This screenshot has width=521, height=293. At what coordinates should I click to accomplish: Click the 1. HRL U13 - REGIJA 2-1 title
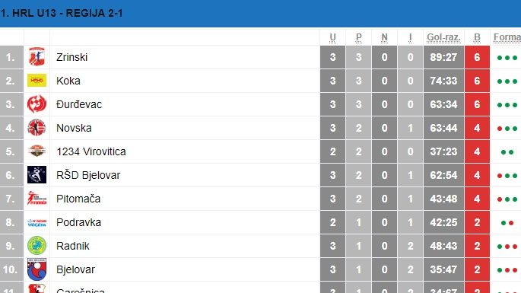point(62,13)
